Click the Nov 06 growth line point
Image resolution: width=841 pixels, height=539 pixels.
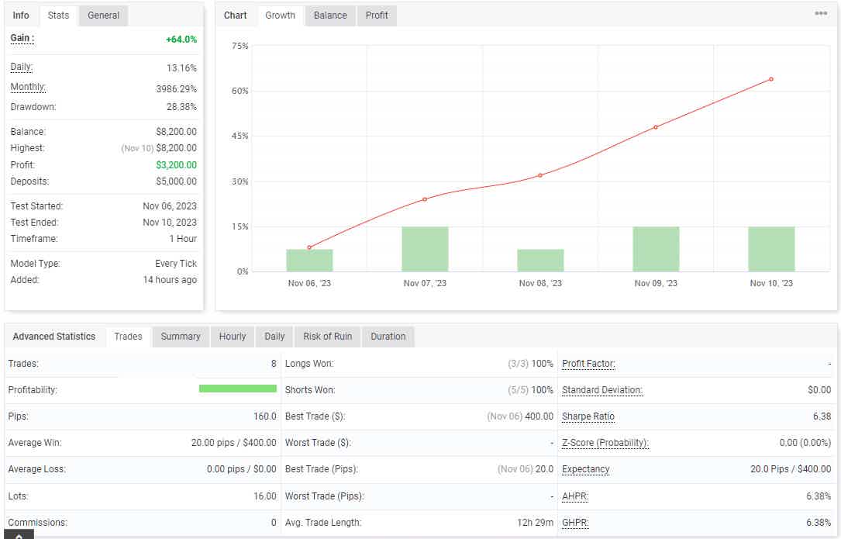pyautogui.click(x=309, y=247)
